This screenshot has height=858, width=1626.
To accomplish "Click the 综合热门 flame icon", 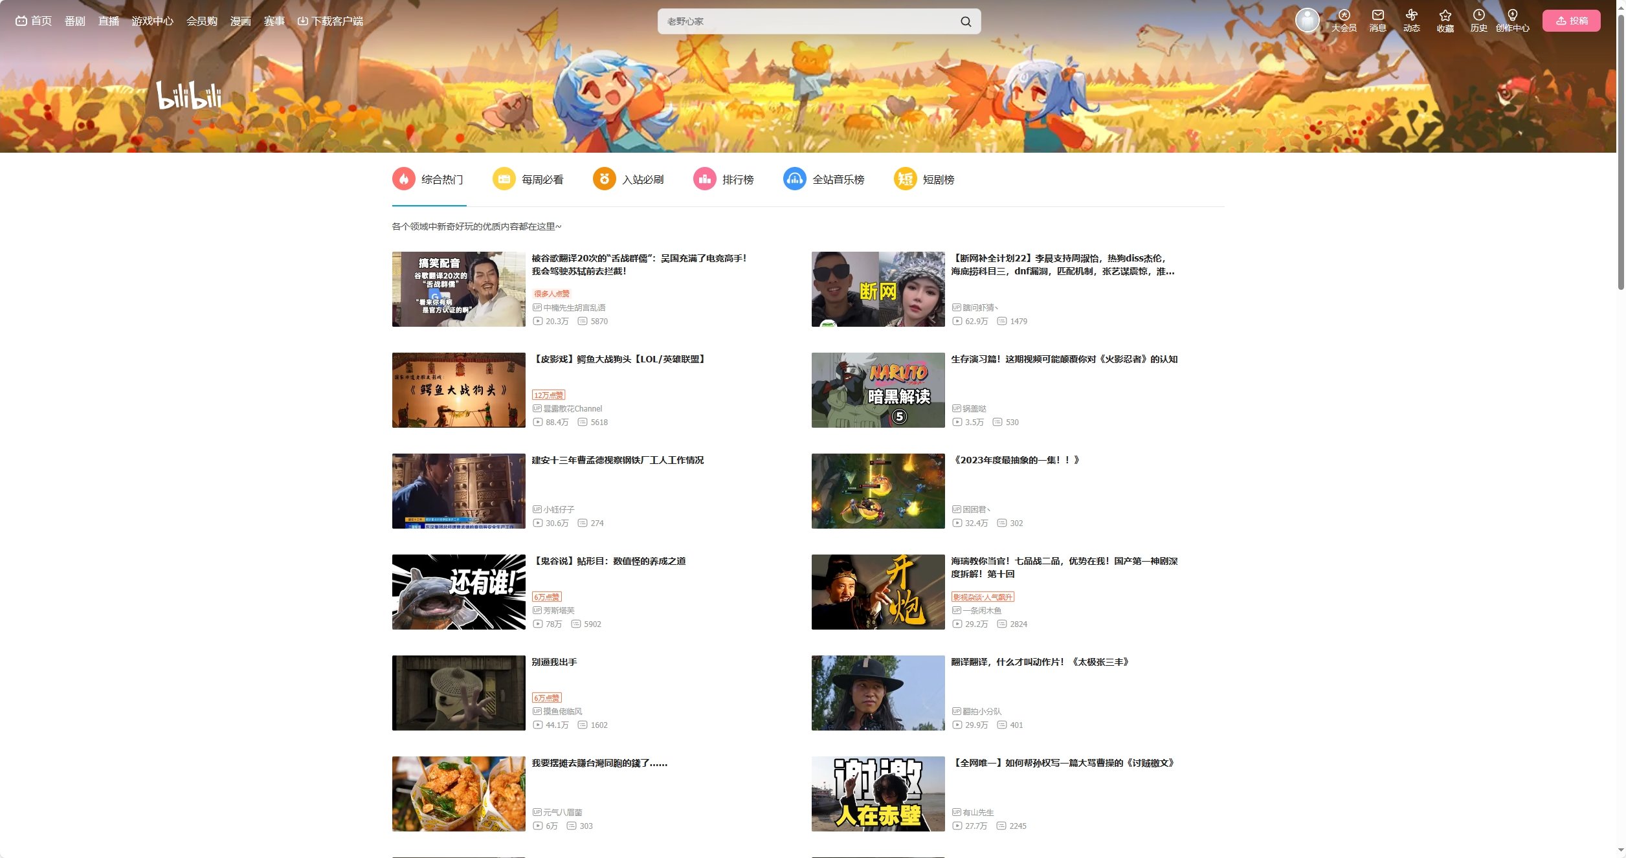I will (x=403, y=179).
